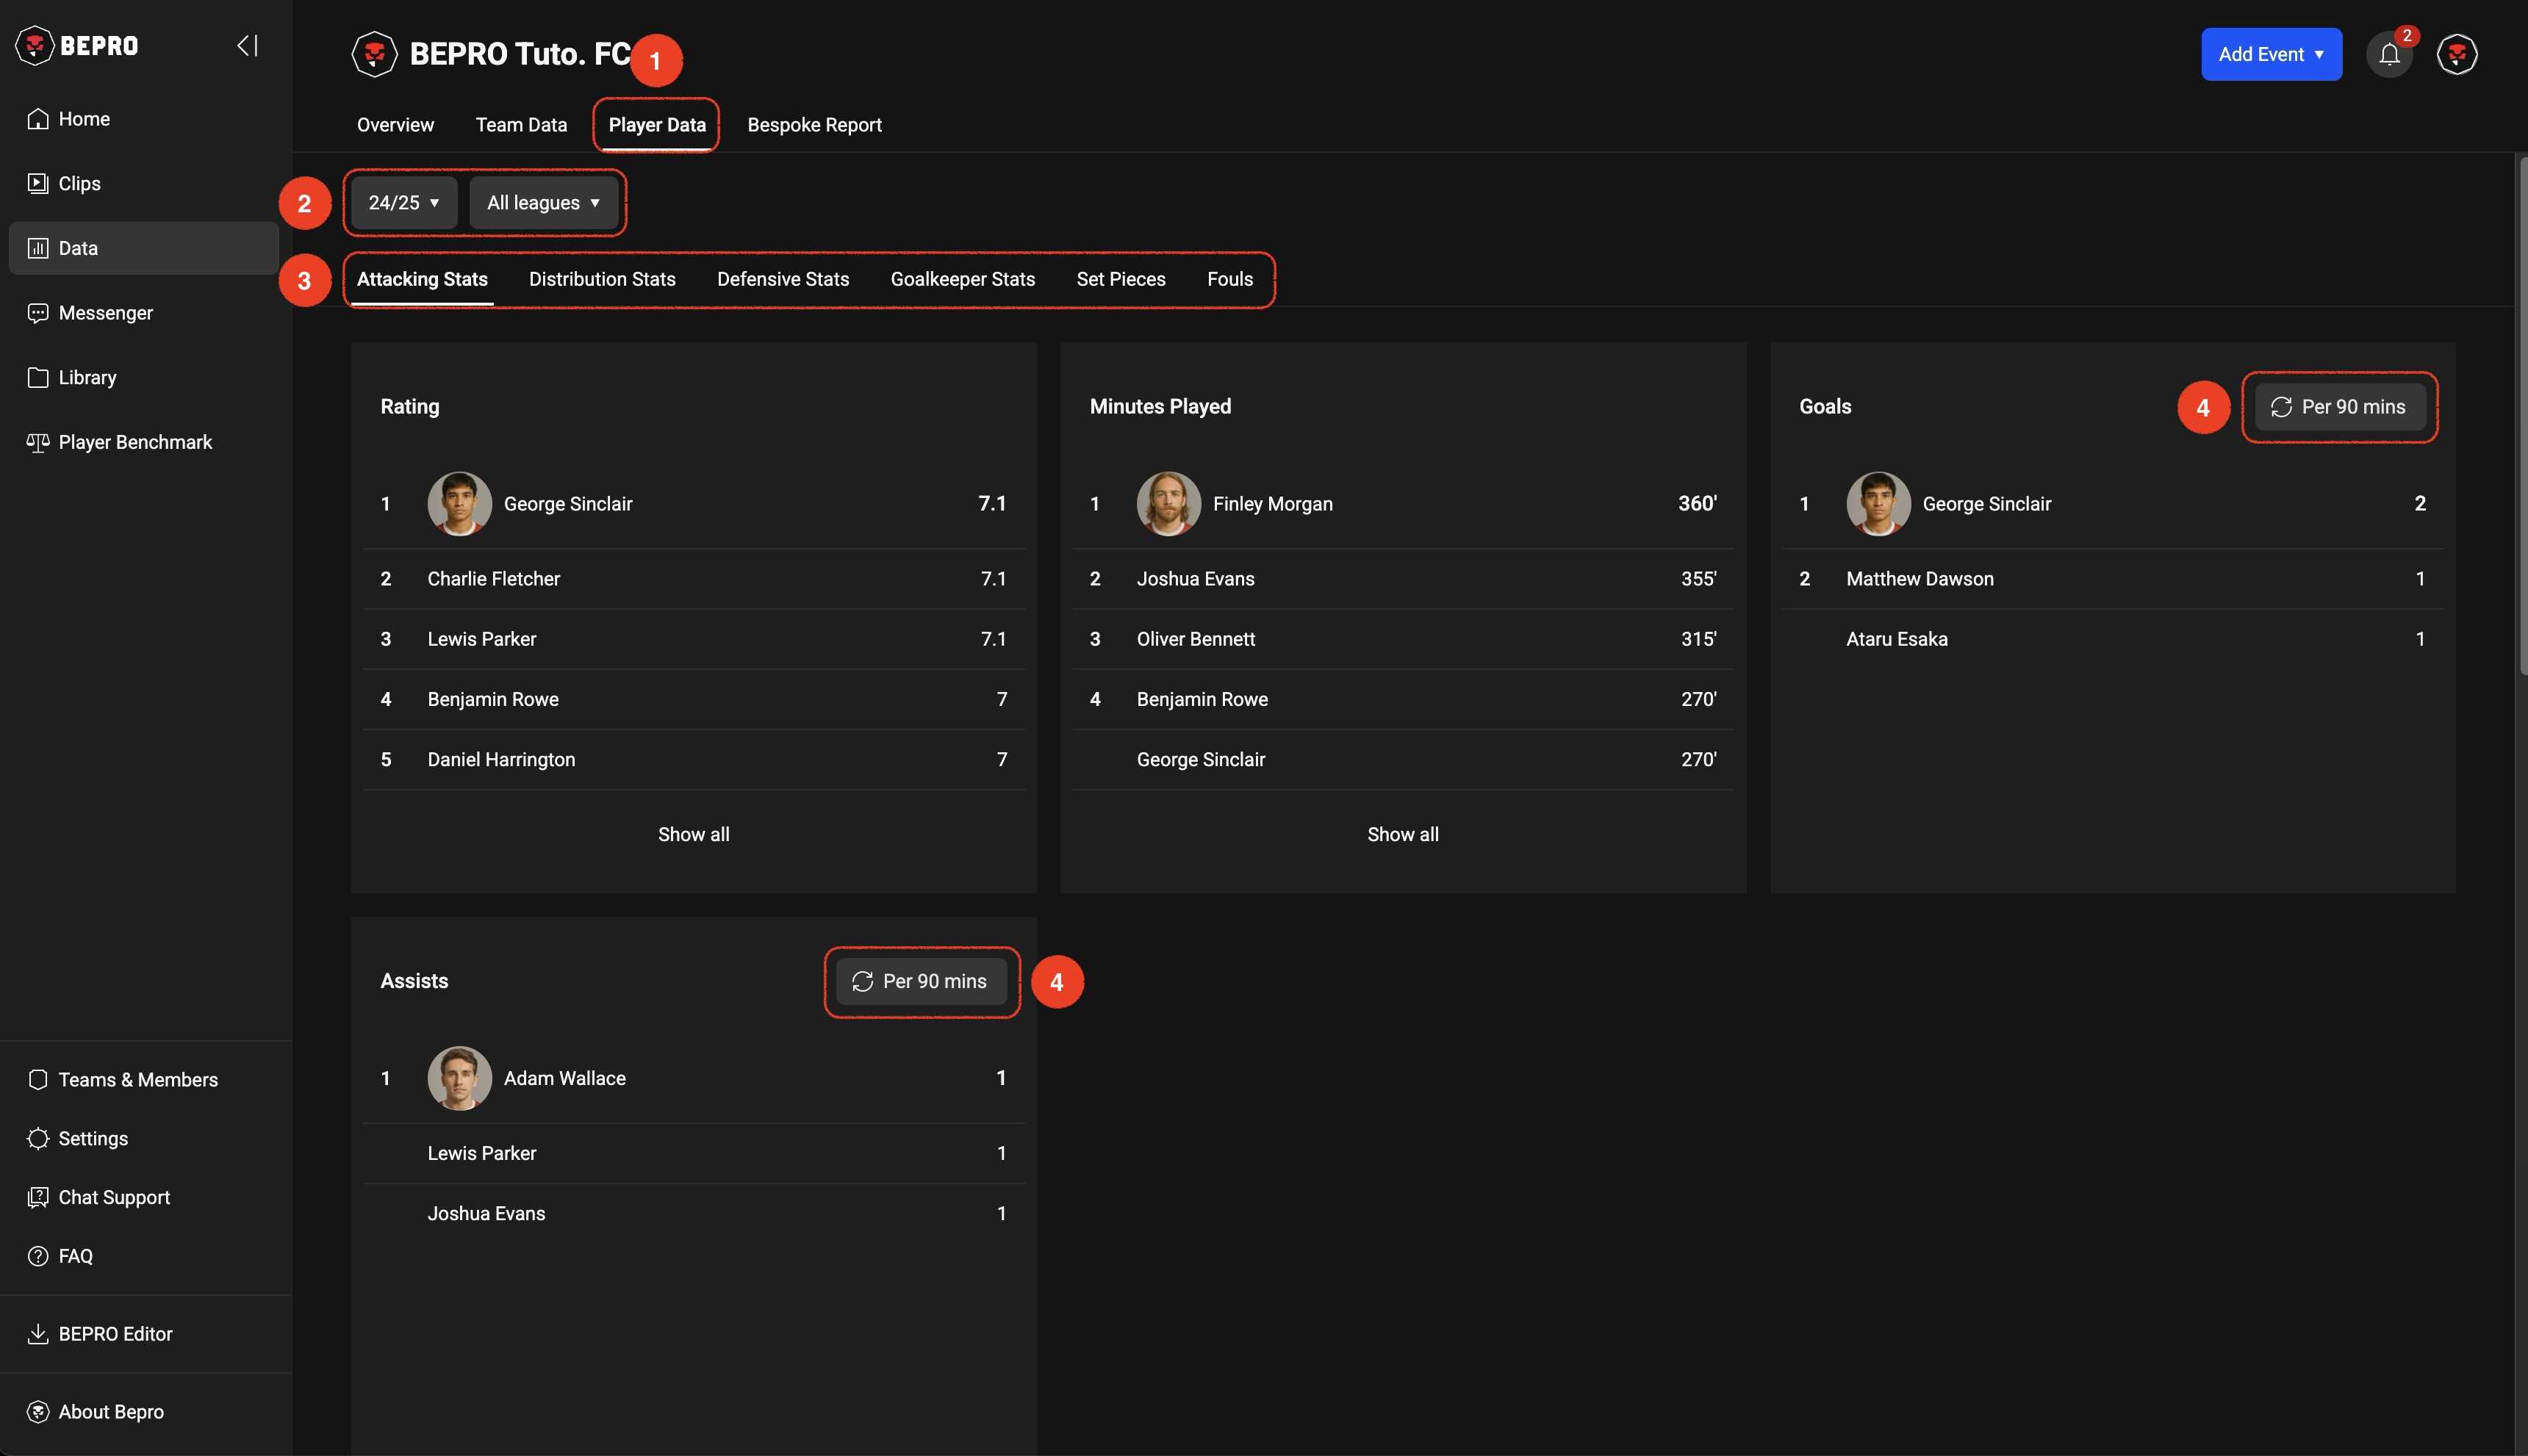The width and height of the screenshot is (2528, 1456).
Task: Toggle Per 90 mins for Assists
Action: [920, 981]
